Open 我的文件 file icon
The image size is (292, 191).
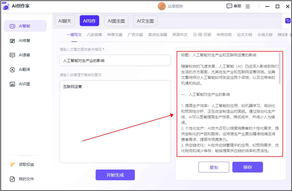click(12, 179)
